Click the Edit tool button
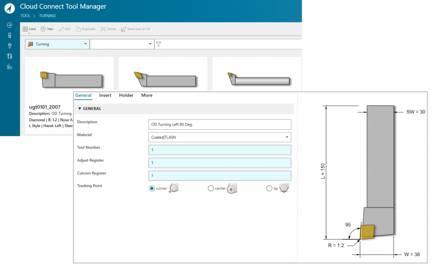The width and height of the screenshot is (434, 269). pyautogui.click(x=64, y=29)
